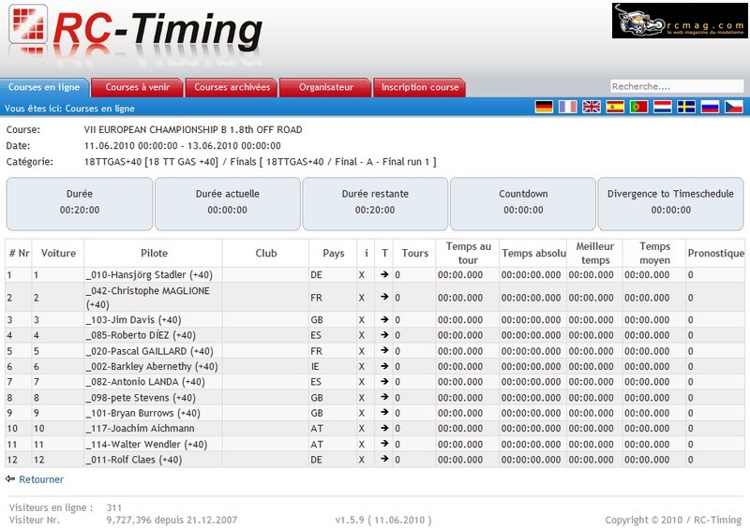Image resolution: width=750 pixels, height=528 pixels.
Task: Click the version v1.5.9 footer text
Action: click(383, 520)
